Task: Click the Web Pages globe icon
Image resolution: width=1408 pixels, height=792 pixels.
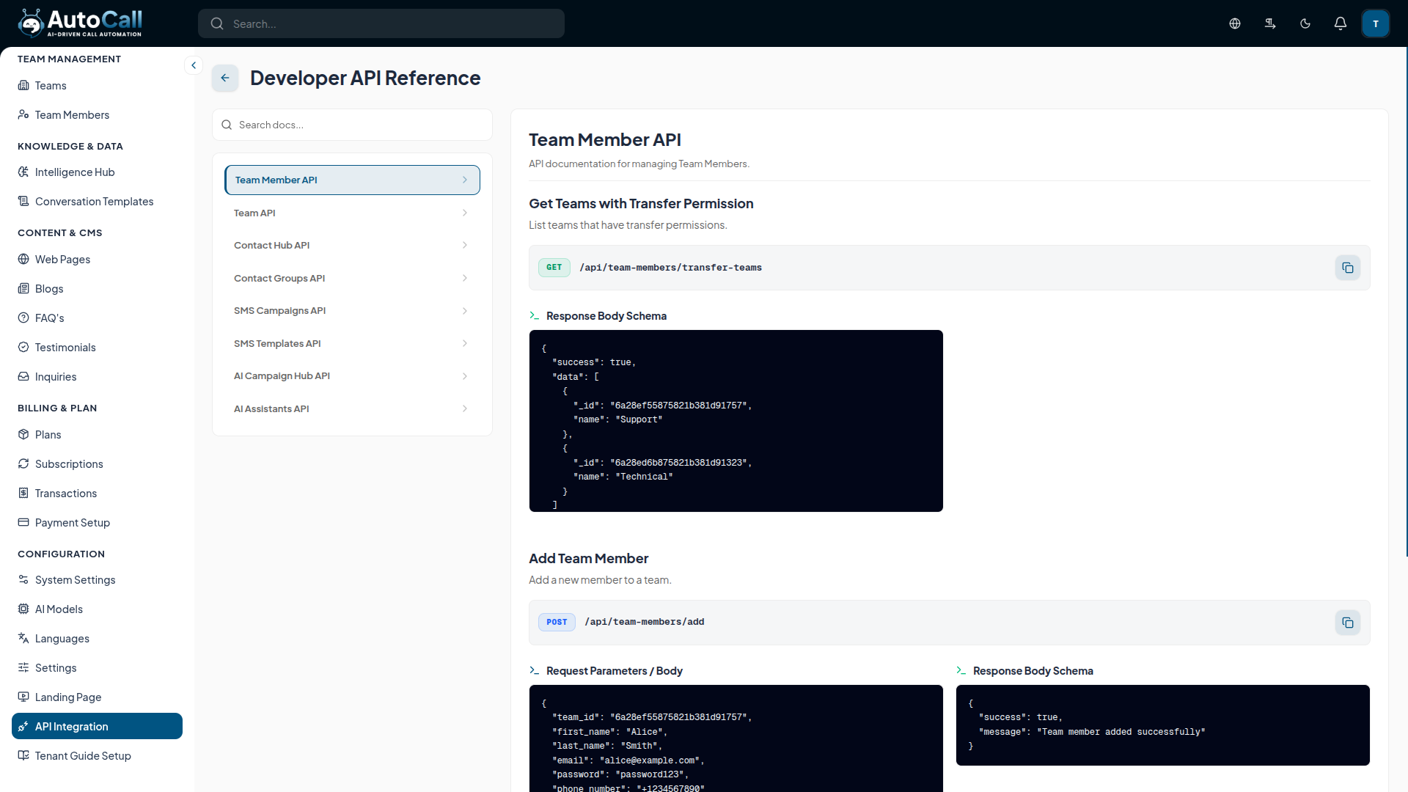Action: 23,260
